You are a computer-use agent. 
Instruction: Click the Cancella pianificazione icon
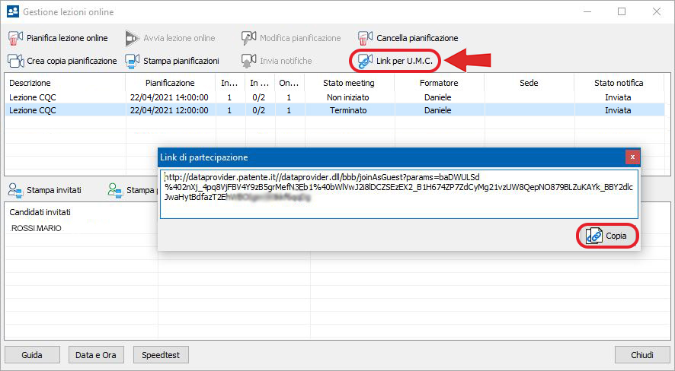click(366, 38)
